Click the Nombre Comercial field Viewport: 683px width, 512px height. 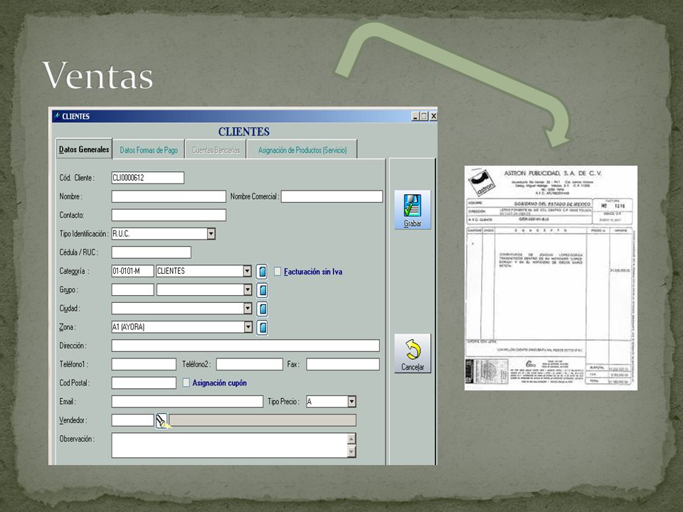tap(332, 196)
